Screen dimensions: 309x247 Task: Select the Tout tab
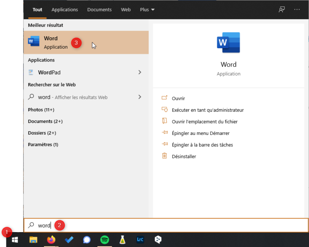(x=37, y=10)
